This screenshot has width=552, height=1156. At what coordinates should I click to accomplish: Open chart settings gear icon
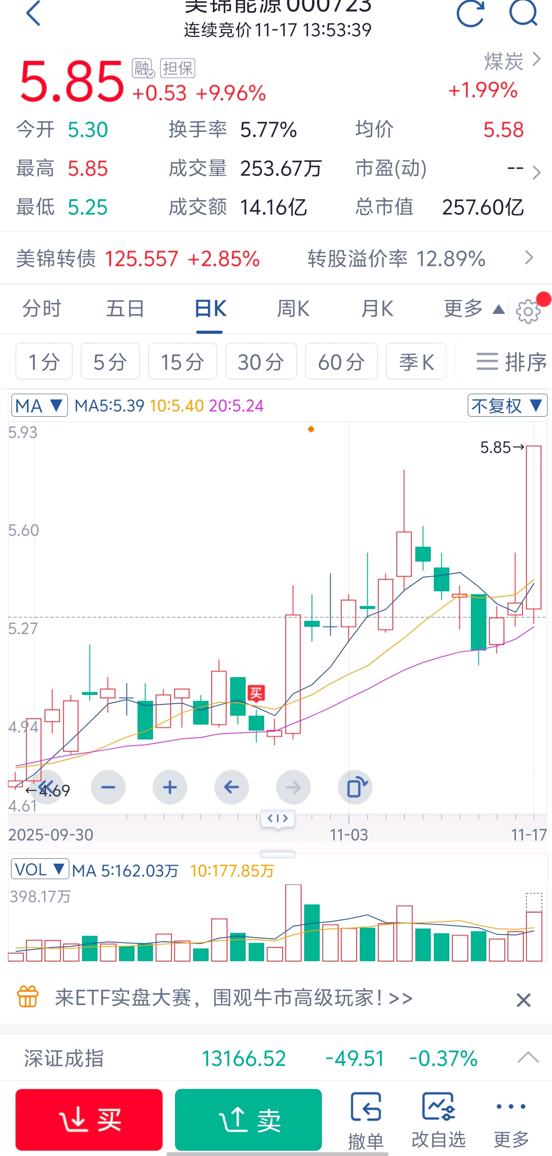(528, 311)
